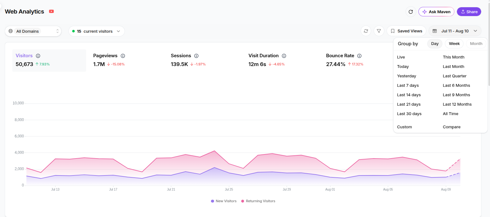Select the Today date range
Image resolution: width=490 pixels, height=217 pixels.
[x=403, y=67]
